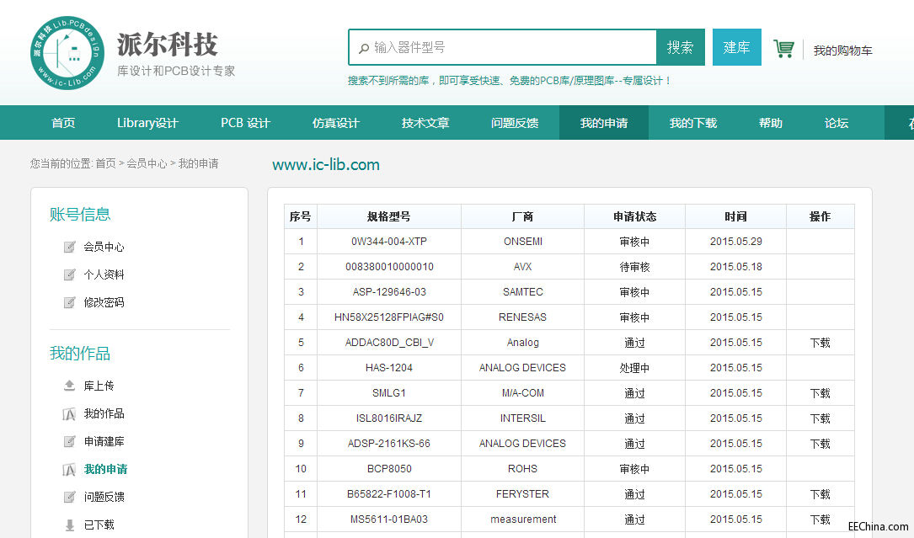Click the 008380010000010 cell

[389, 267]
